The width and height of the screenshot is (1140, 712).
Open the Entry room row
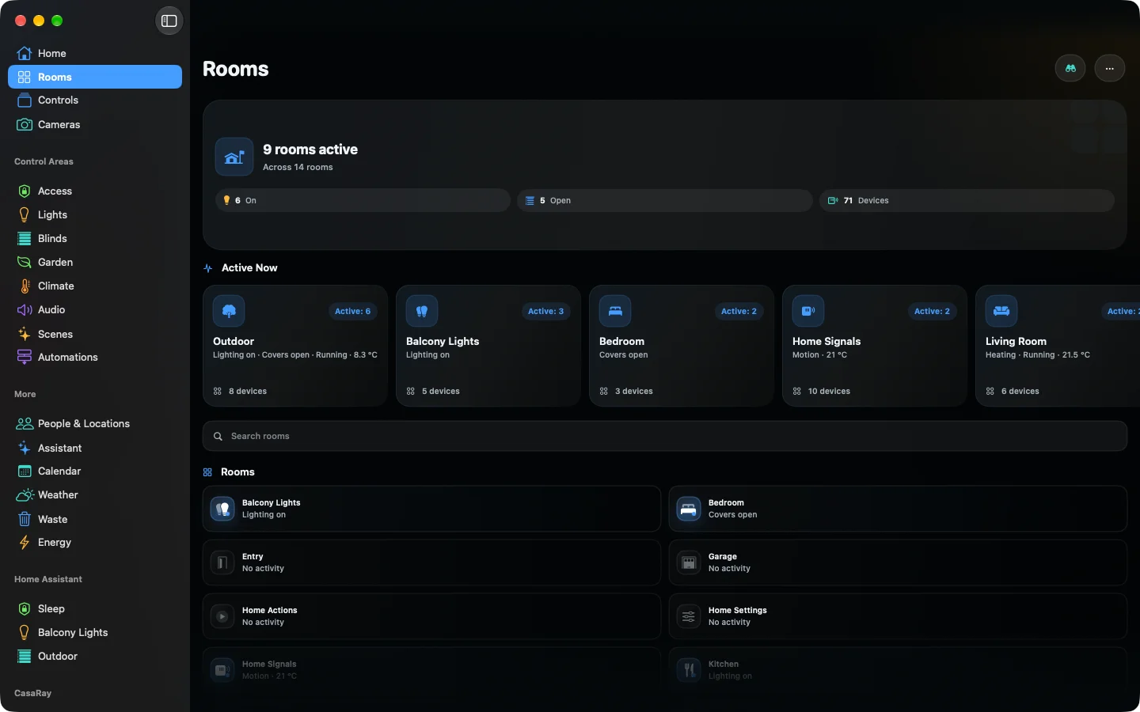click(x=431, y=562)
